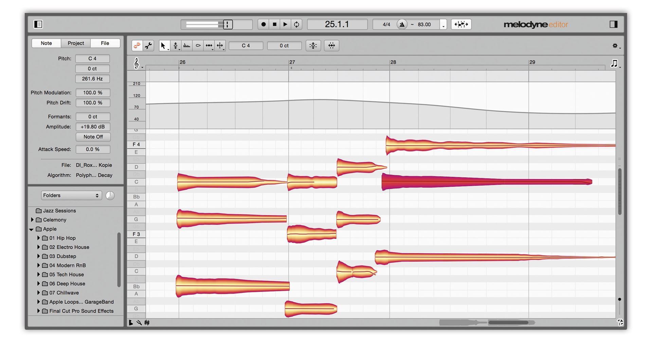Select the Note Separation tool

220,45
